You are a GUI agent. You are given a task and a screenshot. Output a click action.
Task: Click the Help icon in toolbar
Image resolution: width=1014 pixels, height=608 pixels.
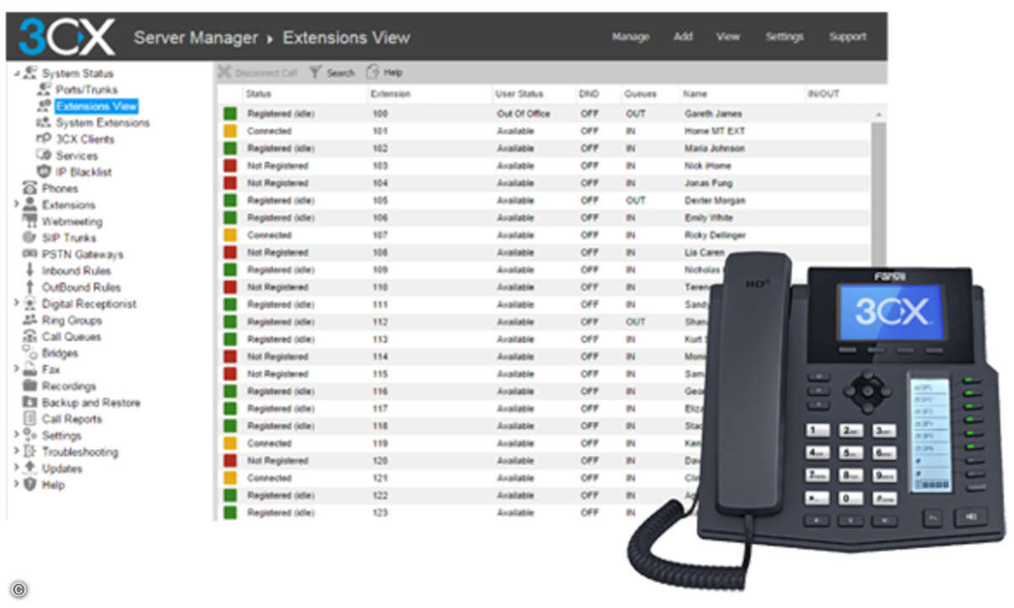coord(373,73)
